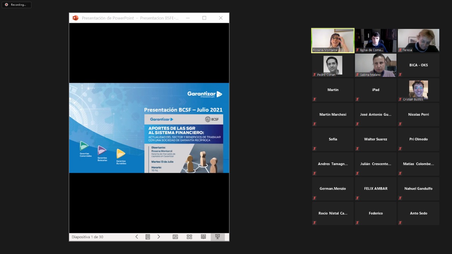Click participant name 'Martin Marchesi'
Screen dimensions: 452x254
(x=333, y=114)
